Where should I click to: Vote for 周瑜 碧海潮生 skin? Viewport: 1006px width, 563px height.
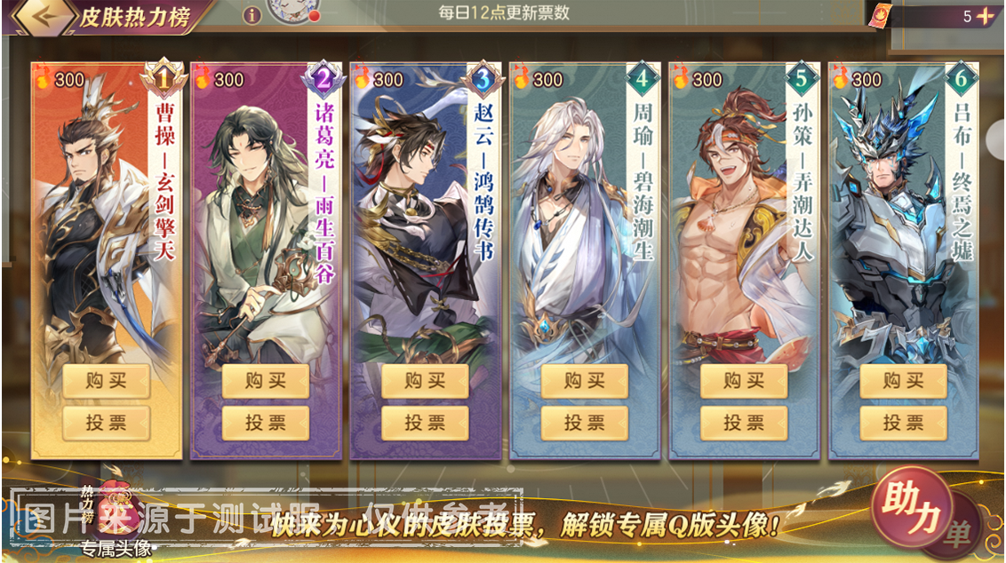click(x=585, y=424)
